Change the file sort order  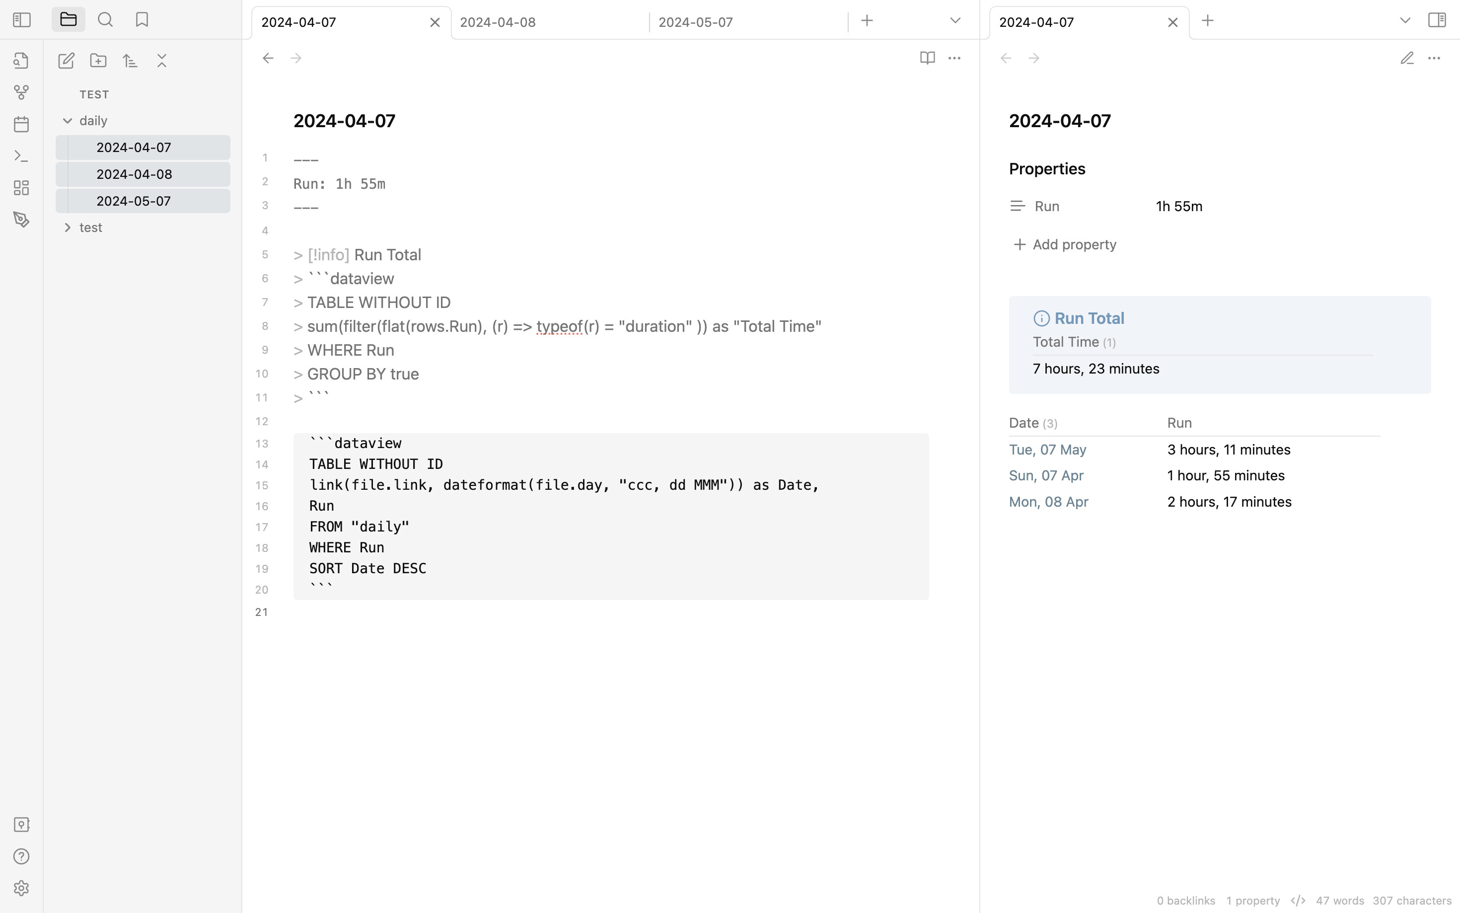pos(131,61)
